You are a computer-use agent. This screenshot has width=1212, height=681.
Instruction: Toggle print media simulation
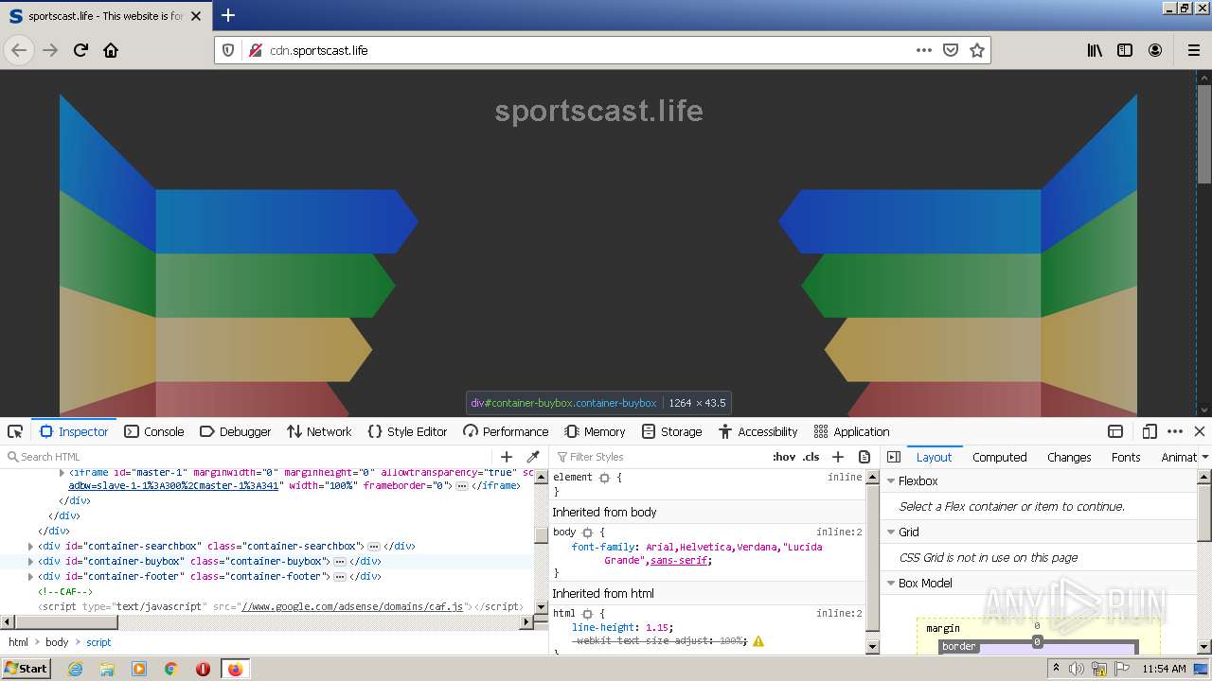coord(864,457)
